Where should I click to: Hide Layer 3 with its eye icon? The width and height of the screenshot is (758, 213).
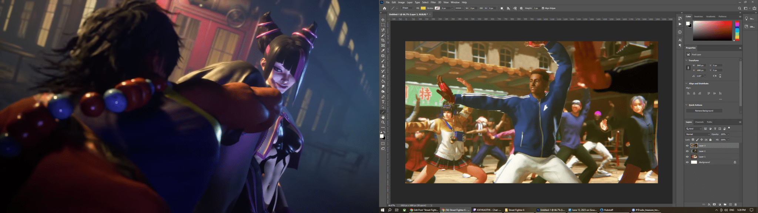(x=687, y=146)
